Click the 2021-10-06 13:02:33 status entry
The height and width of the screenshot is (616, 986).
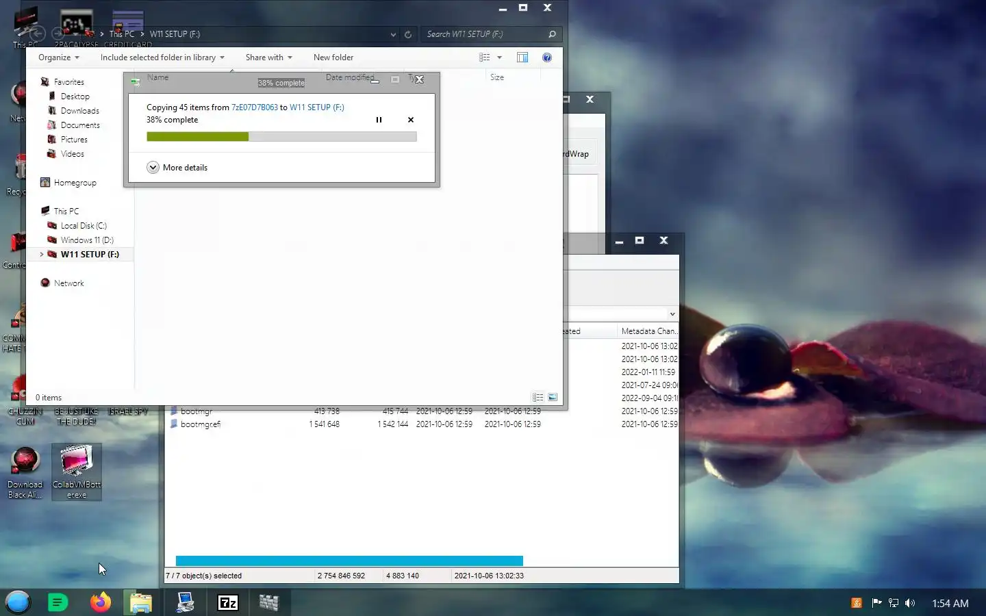coord(489,576)
